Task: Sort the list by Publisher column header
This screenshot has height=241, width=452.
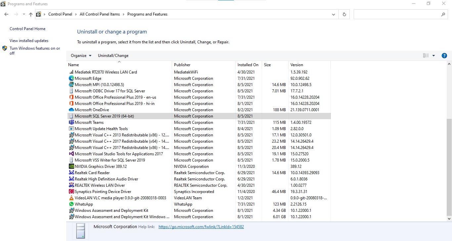Action: point(182,65)
